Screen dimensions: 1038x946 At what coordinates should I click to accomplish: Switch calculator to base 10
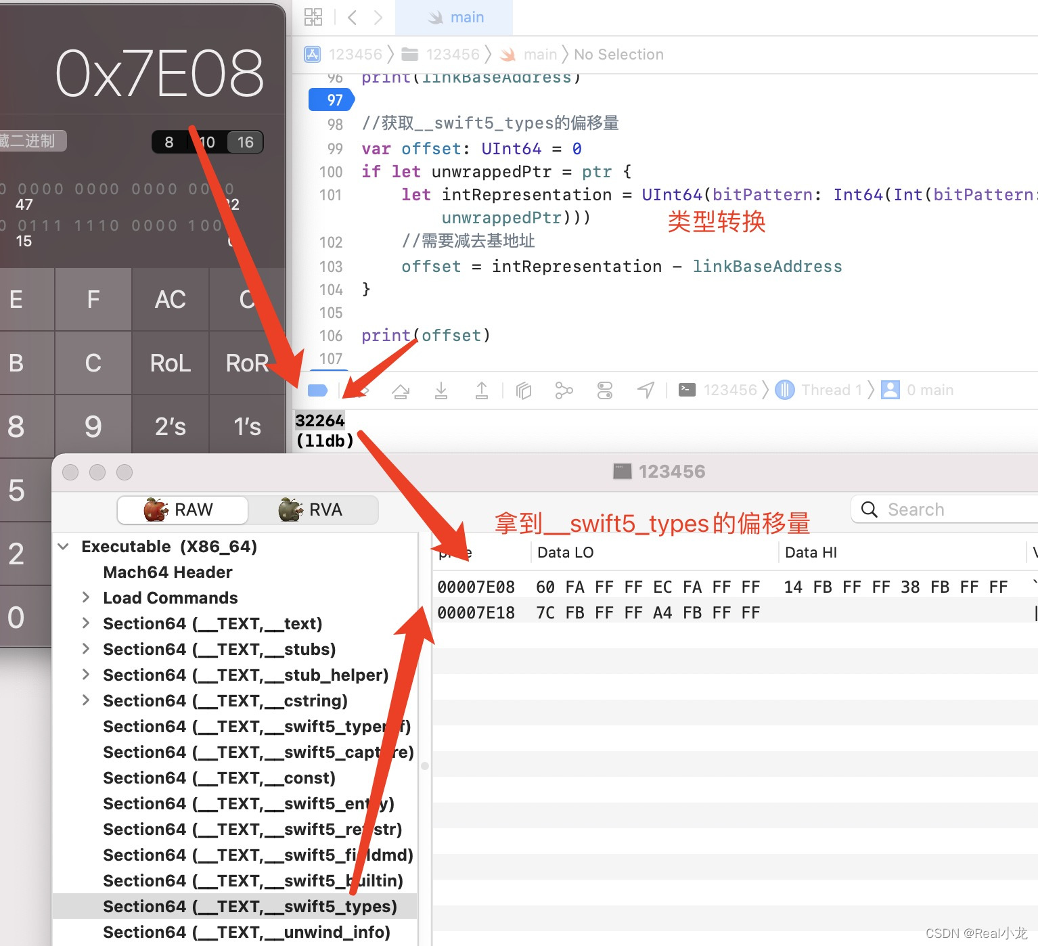point(207,142)
